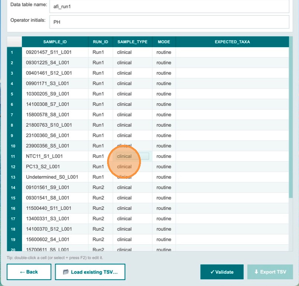Image resolution: width=299 pixels, height=286 pixels.
Task: Select mode cell for 14100370_S12_L001
Action: 164,229
